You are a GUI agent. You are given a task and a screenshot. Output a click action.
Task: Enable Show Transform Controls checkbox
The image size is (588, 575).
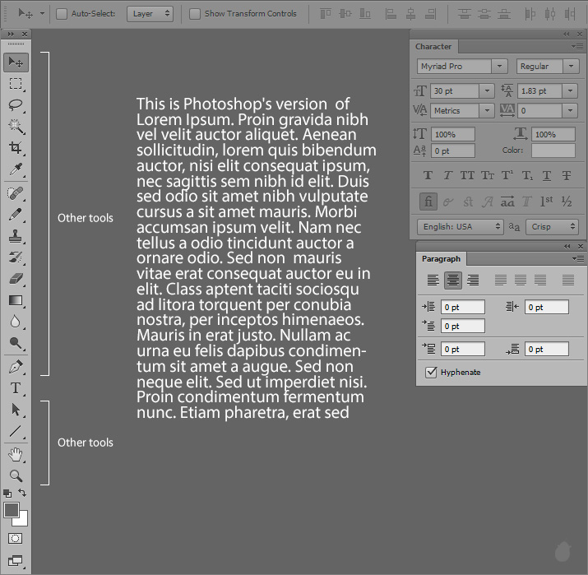pyautogui.click(x=195, y=14)
